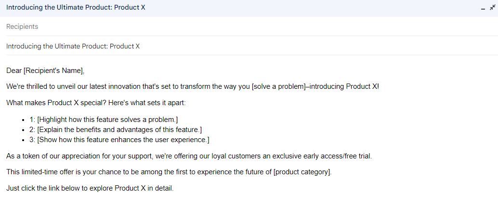Exit full-screen compose mode
This screenshot has height=205, width=498.
[x=492, y=8]
